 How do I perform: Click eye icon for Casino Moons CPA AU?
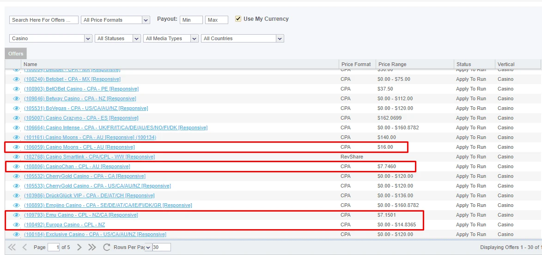click(x=16, y=137)
